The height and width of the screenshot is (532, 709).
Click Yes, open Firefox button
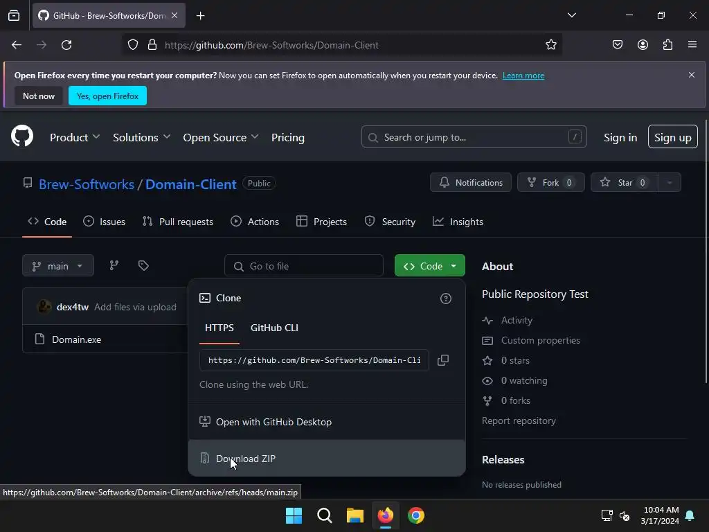click(x=107, y=96)
